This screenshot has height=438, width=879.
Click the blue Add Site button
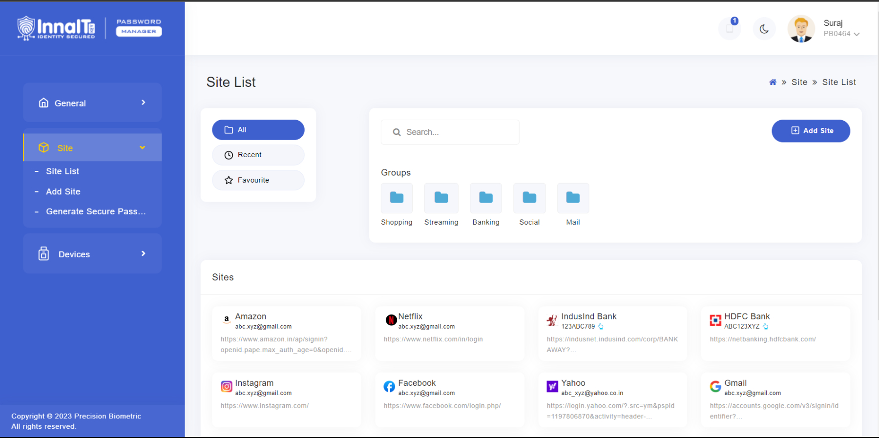[x=811, y=131]
